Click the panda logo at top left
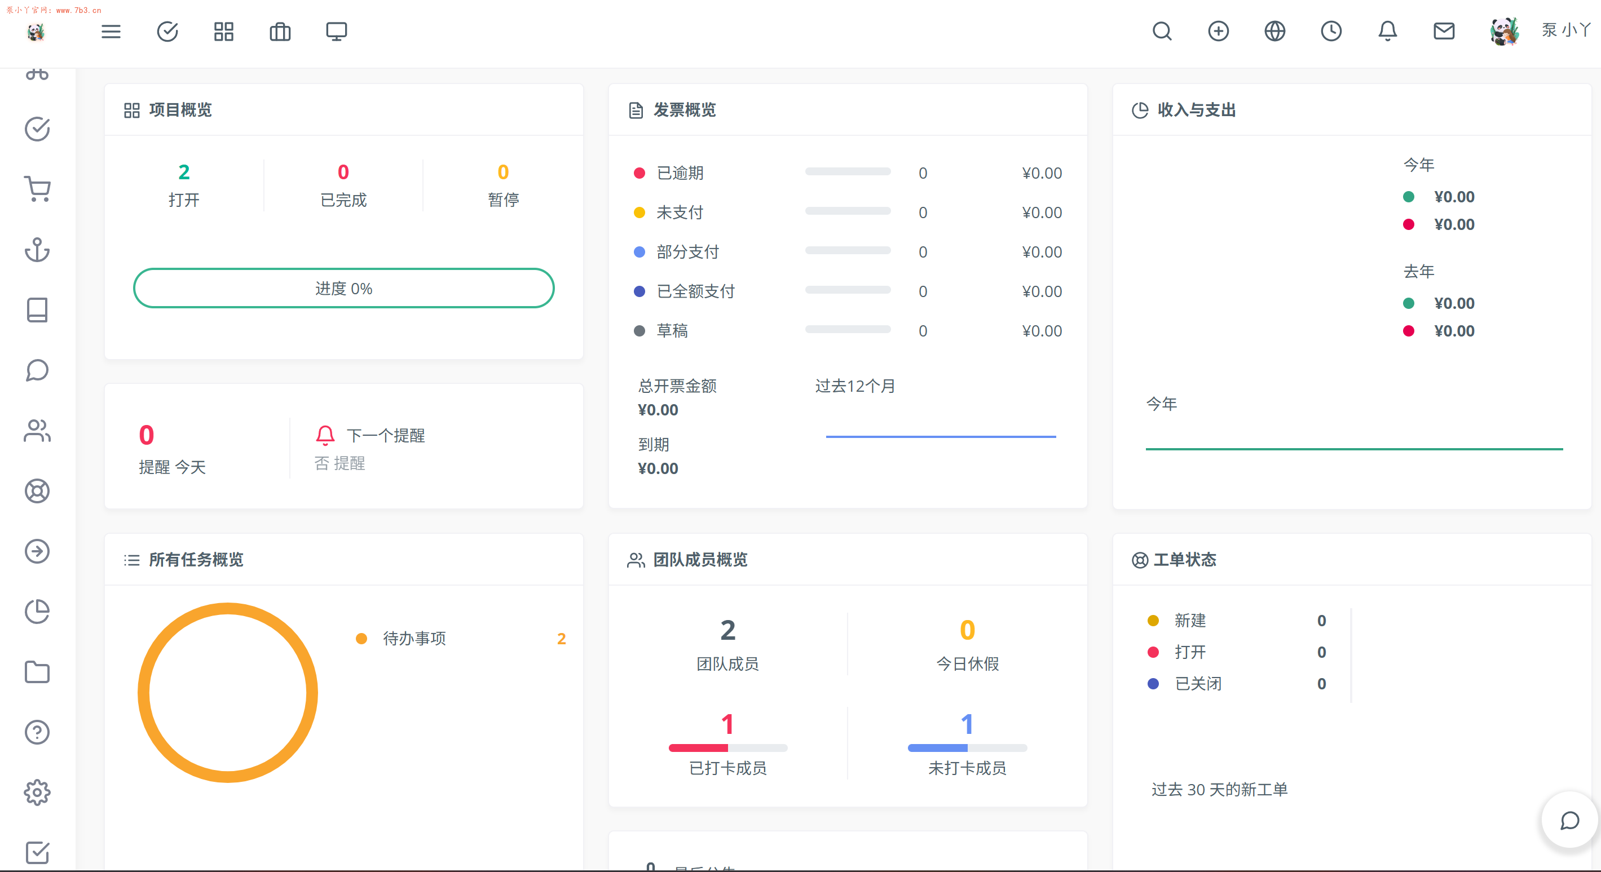The image size is (1601, 872). (36, 32)
